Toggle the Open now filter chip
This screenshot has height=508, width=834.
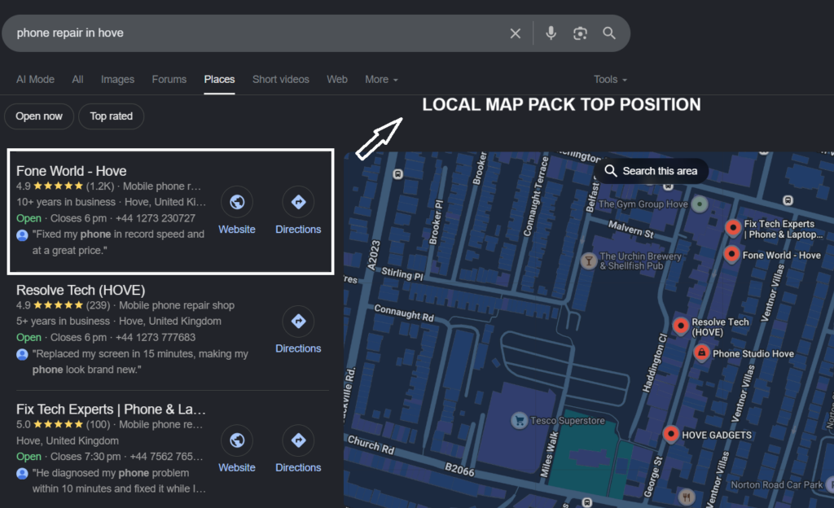pos(39,116)
